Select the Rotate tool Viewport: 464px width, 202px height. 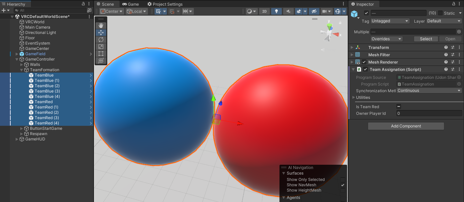click(101, 40)
